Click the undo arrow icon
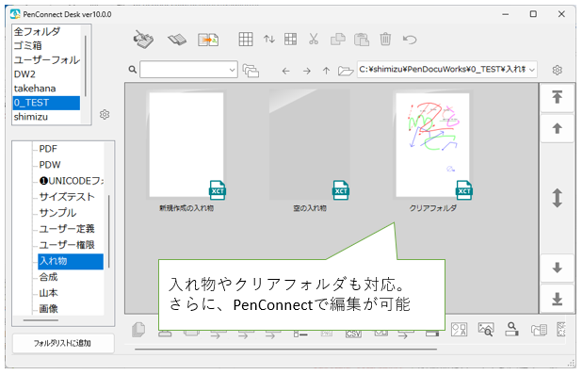 tap(410, 39)
